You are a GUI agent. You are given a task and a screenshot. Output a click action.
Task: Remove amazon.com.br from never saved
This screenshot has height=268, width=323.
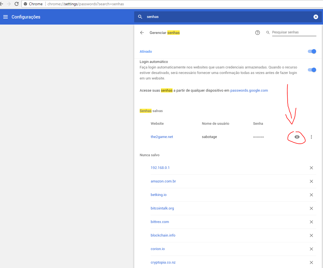(311, 181)
